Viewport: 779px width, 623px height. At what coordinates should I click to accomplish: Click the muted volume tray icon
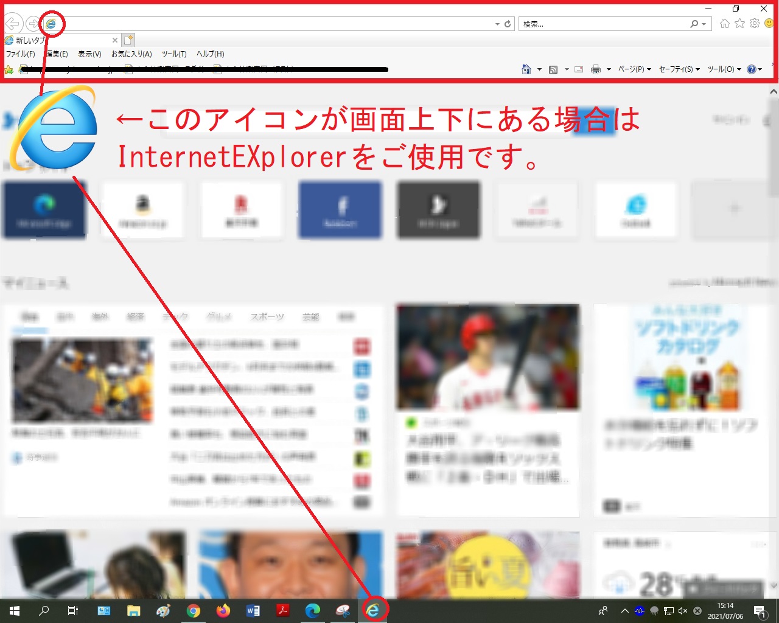point(683,610)
